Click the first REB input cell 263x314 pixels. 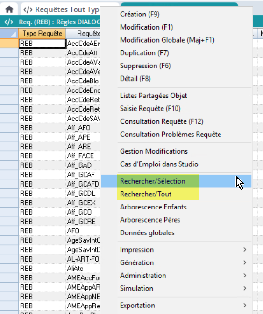[42, 43]
